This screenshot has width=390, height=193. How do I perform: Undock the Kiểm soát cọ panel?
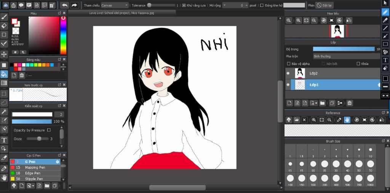point(59,106)
